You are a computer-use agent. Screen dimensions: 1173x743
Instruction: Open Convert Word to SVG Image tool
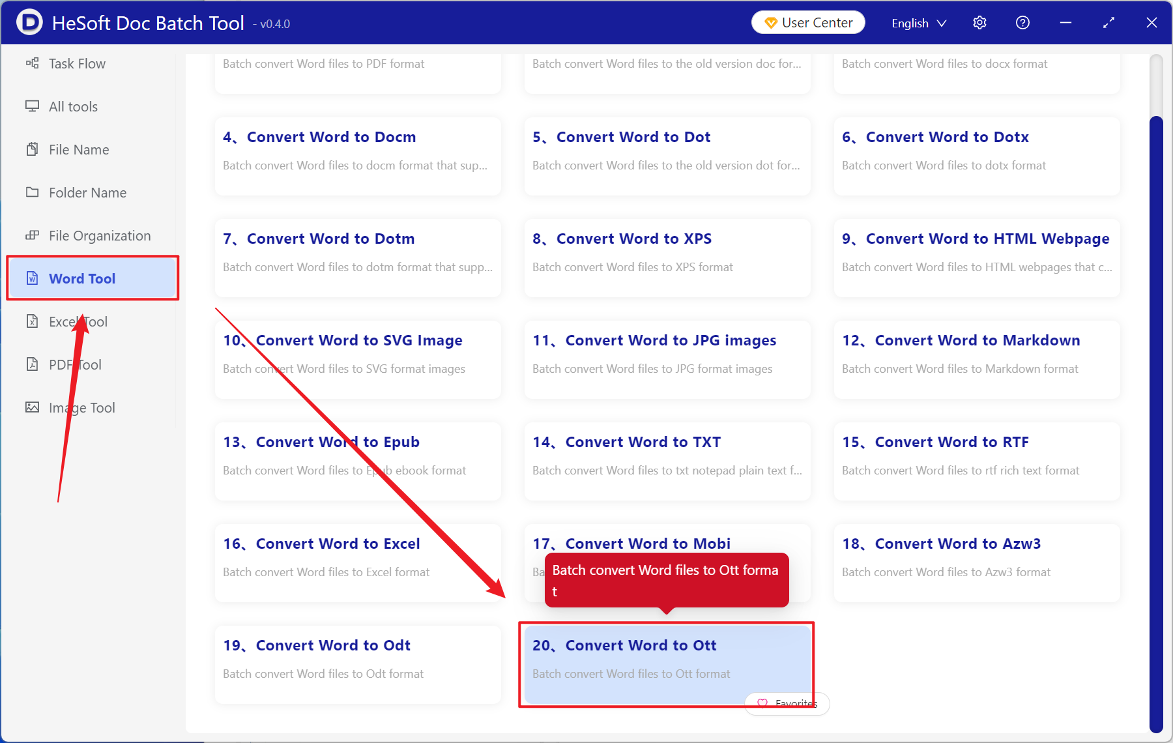pyautogui.click(x=358, y=360)
